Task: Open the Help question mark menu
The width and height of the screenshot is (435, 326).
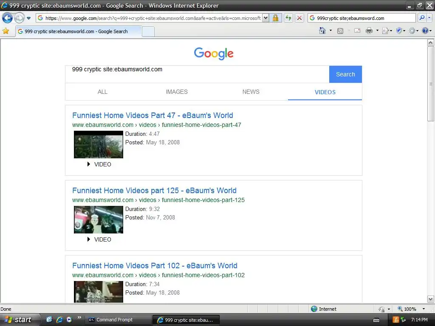Action: pos(427,31)
